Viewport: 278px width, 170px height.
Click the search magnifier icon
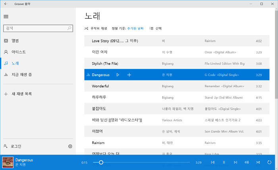click(69, 28)
